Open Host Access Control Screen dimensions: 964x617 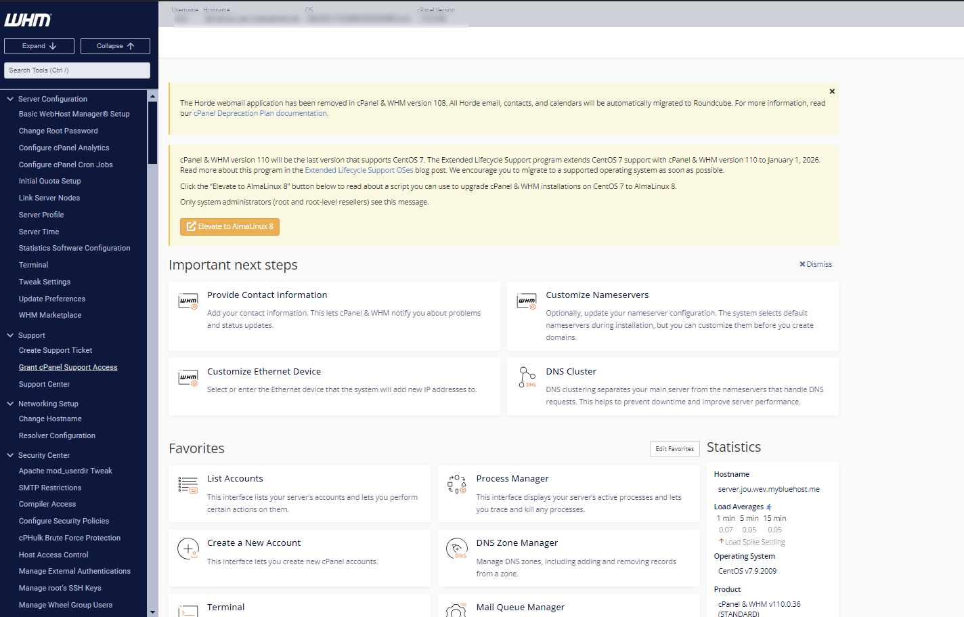click(53, 555)
